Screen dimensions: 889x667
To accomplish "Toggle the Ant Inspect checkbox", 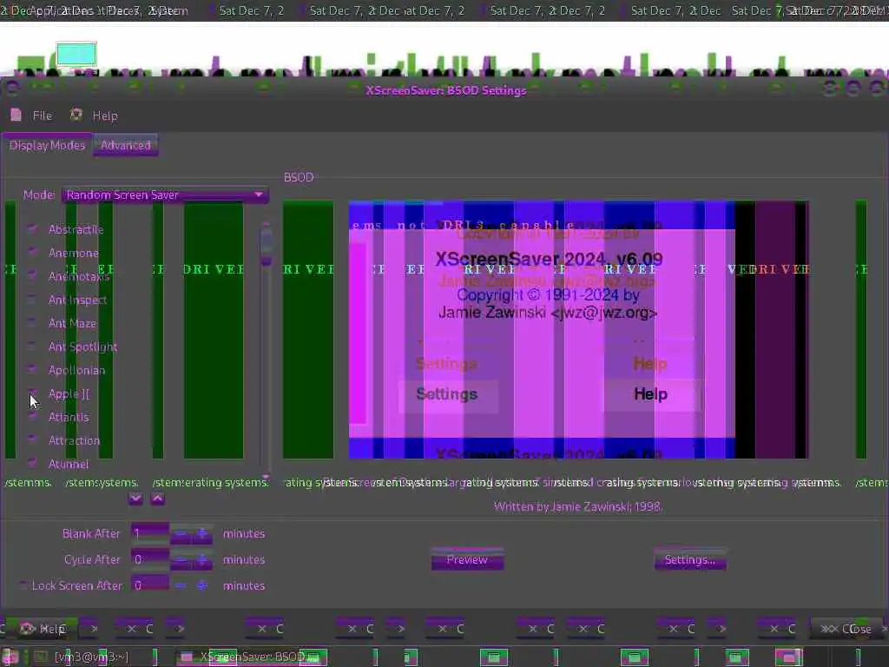I will (x=32, y=300).
